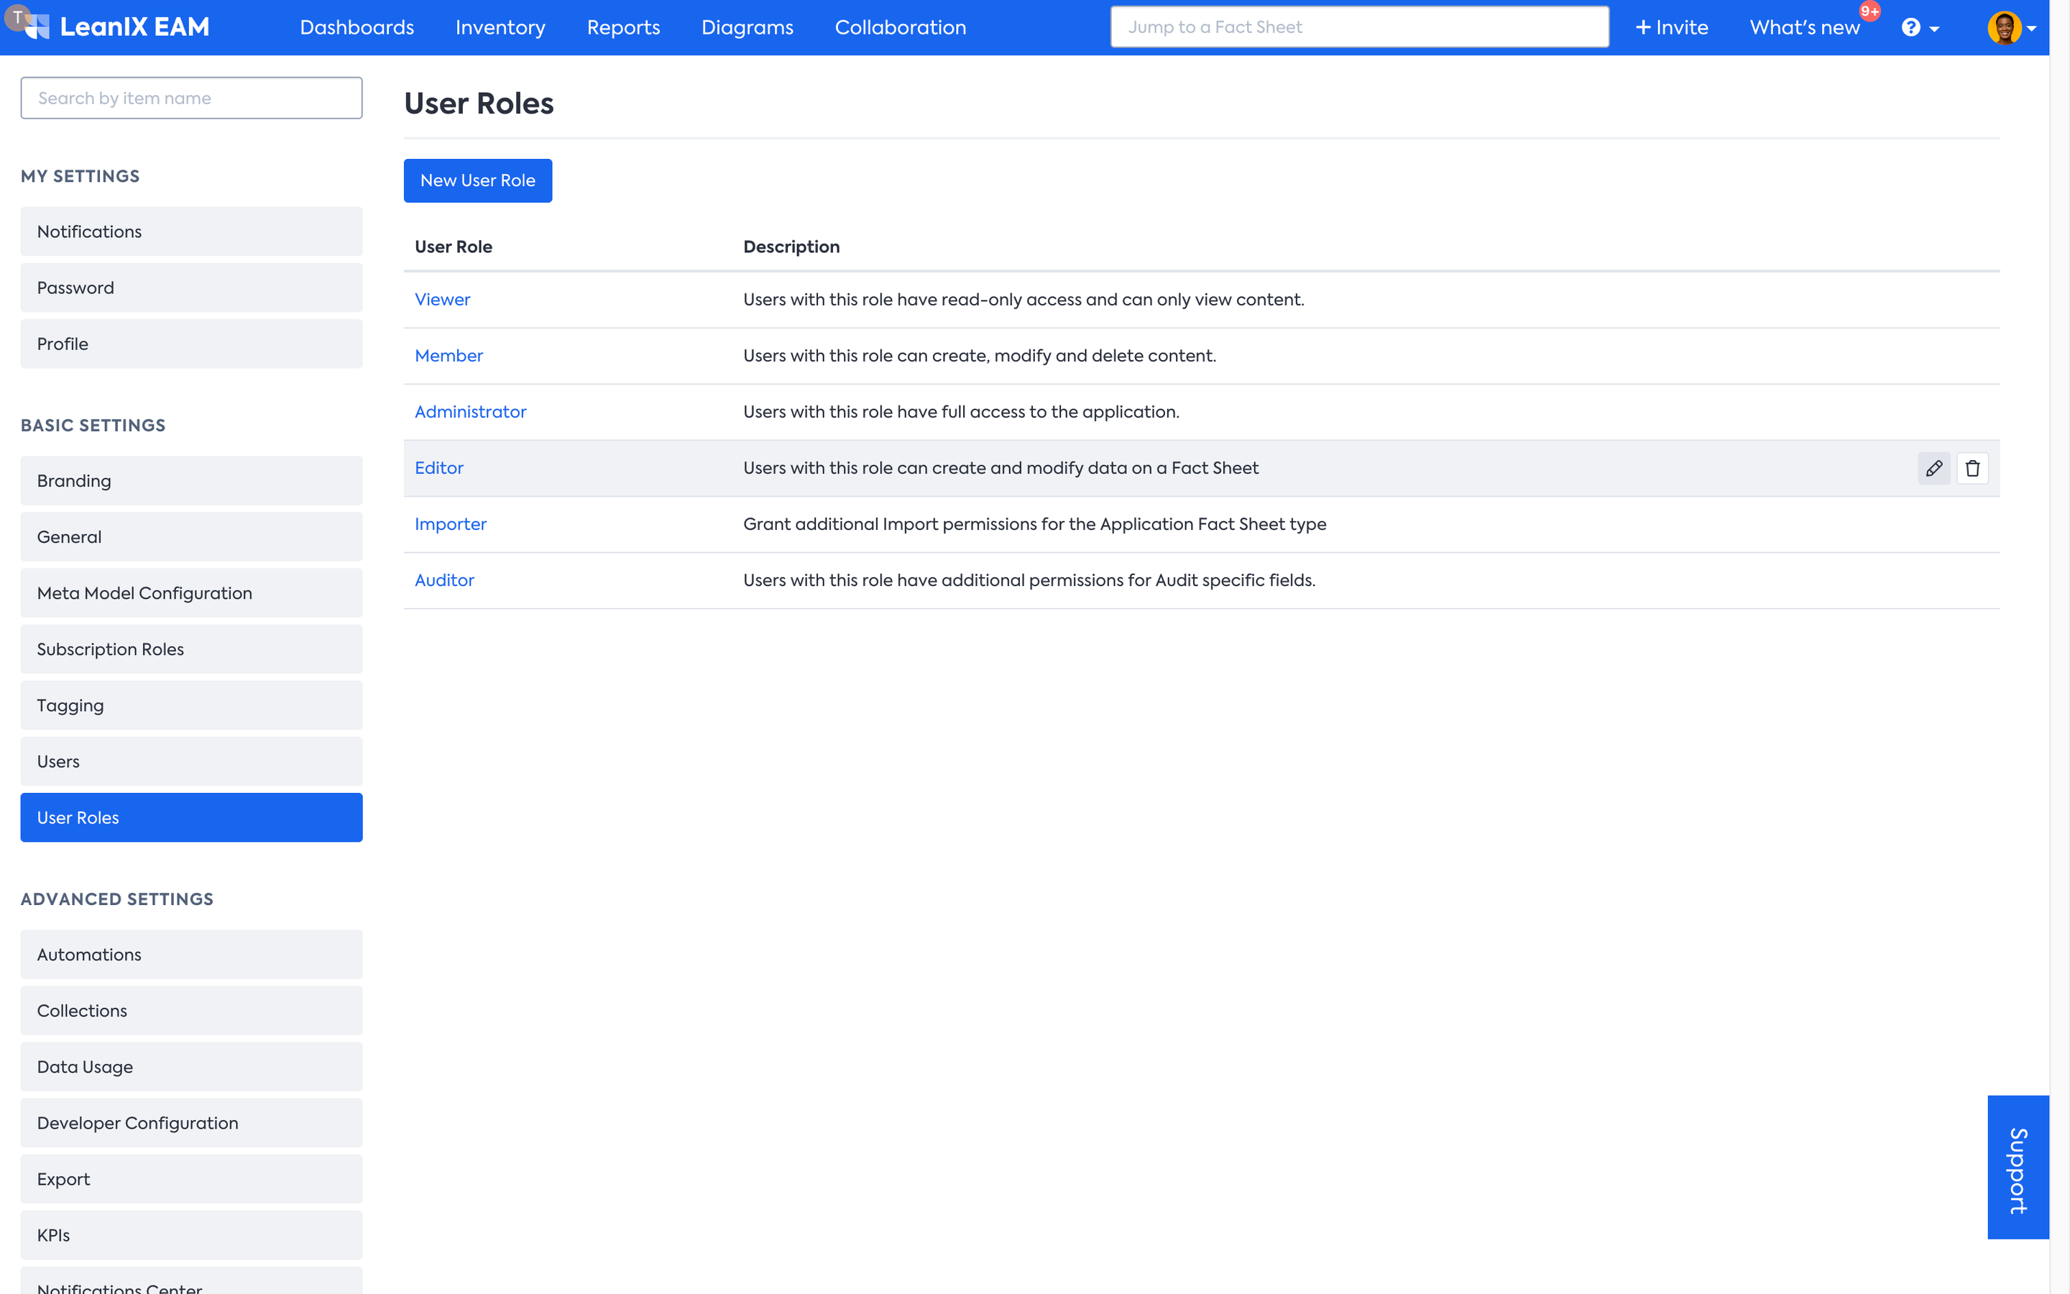The width and height of the screenshot is (2070, 1294).
Task: Open the Viewer role link
Action: [442, 300]
